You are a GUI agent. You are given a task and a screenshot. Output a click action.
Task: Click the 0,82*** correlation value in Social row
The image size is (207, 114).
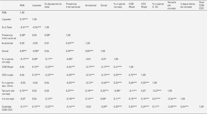tap(91, 51)
